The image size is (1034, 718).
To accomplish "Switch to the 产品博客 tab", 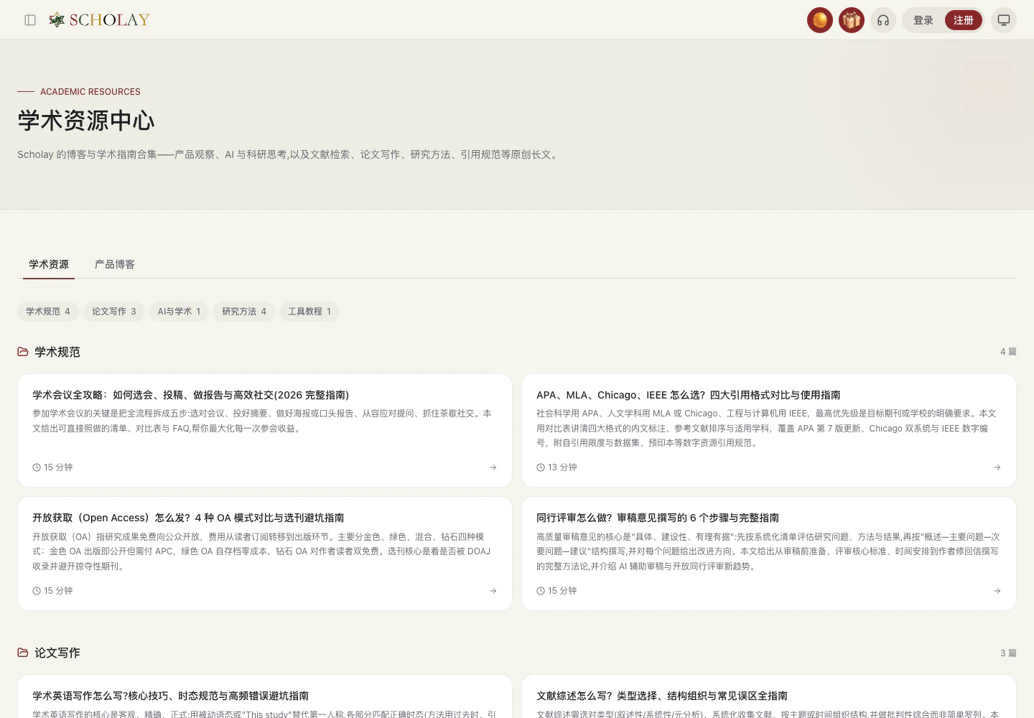I will click(115, 264).
